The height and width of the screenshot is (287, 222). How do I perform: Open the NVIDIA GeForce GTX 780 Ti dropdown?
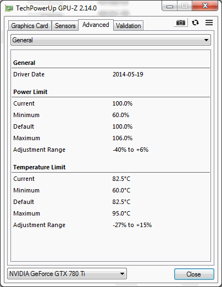tap(67, 274)
